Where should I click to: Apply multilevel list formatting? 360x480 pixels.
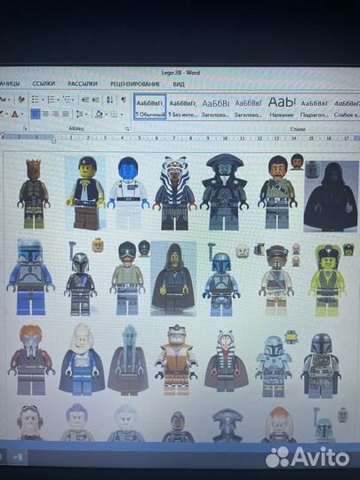pos(66,100)
